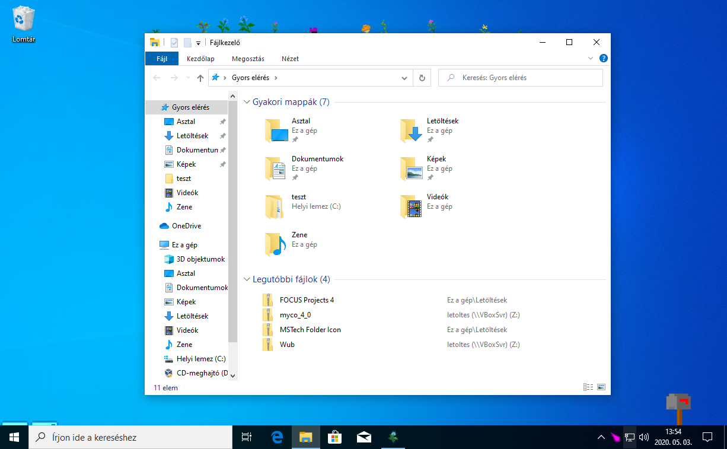Switch to large thumbnails using status bar icon
This screenshot has height=449, width=727.
pos(601,387)
